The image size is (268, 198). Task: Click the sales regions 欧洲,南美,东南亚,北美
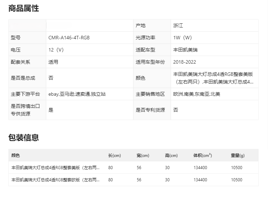(197, 94)
